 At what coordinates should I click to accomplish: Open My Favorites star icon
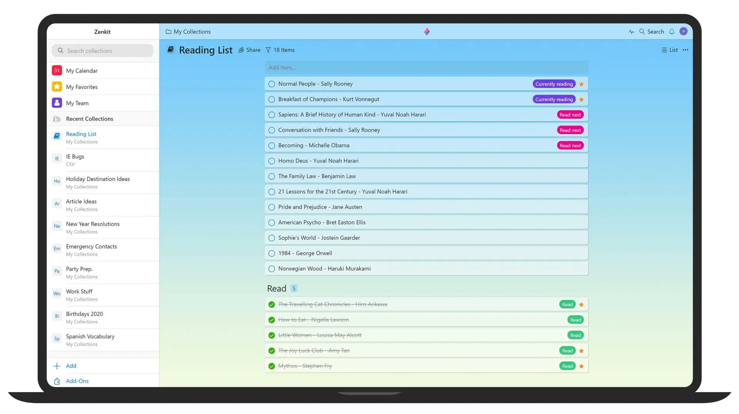(x=57, y=87)
